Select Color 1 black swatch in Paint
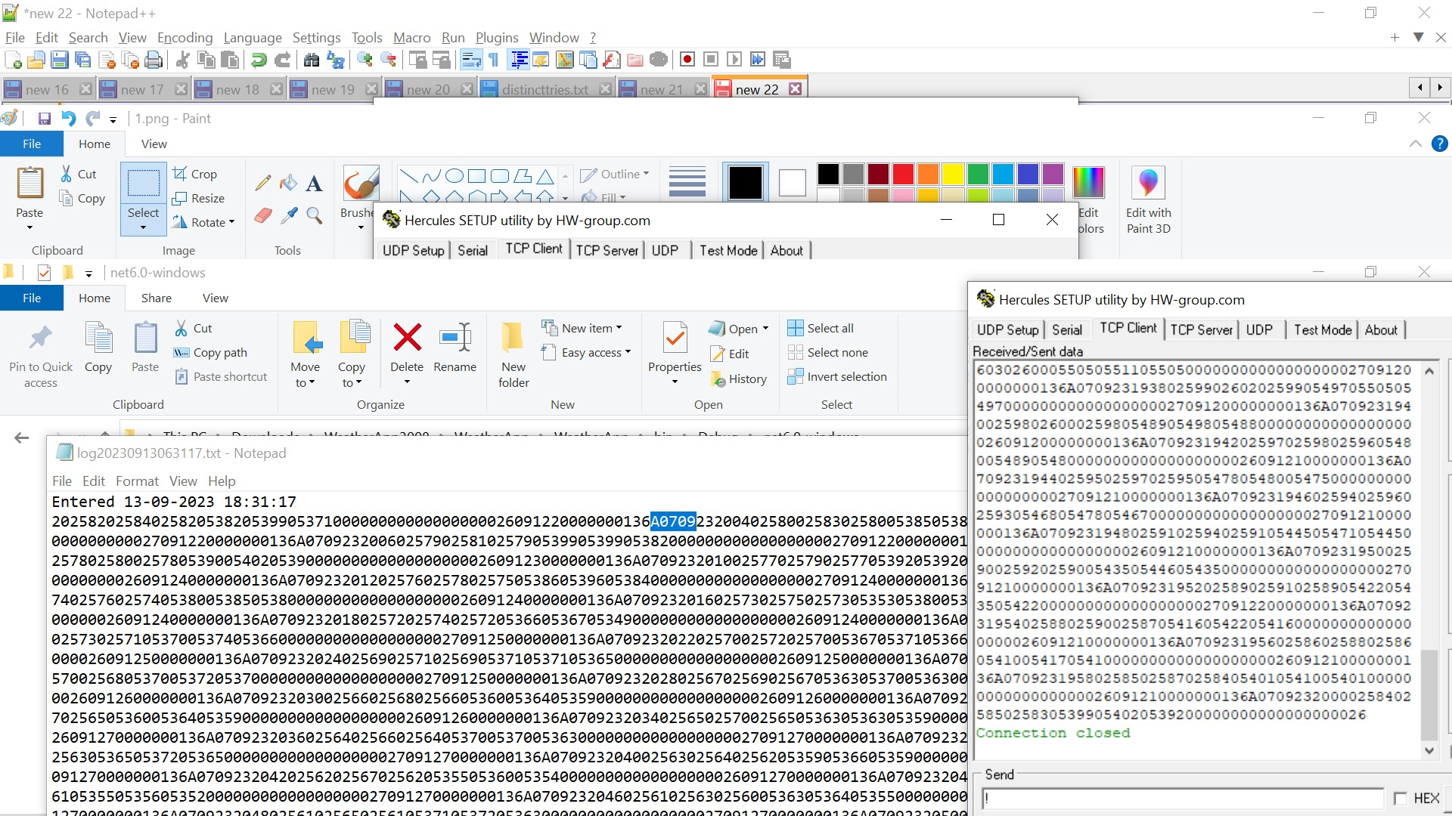 click(745, 183)
